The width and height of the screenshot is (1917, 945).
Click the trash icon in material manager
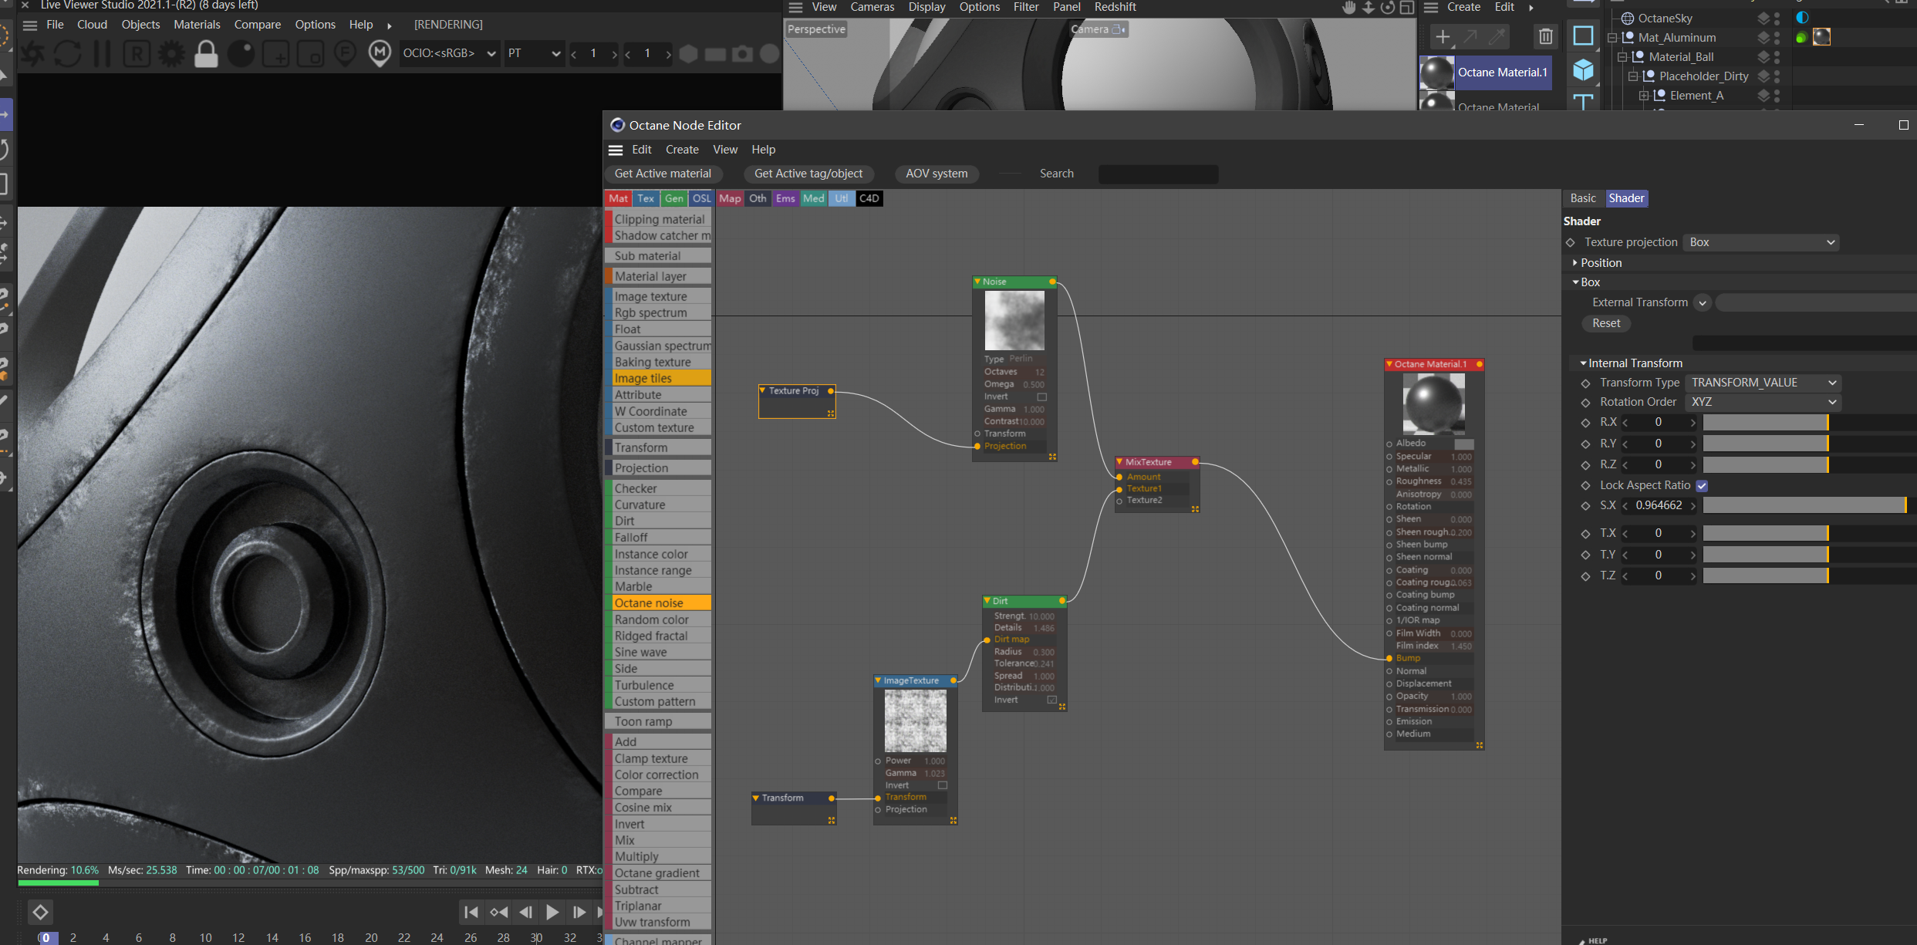[1545, 36]
